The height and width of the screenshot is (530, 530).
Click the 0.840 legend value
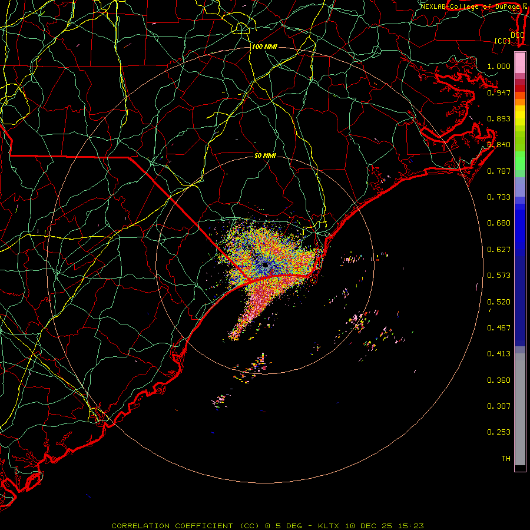[499, 145]
